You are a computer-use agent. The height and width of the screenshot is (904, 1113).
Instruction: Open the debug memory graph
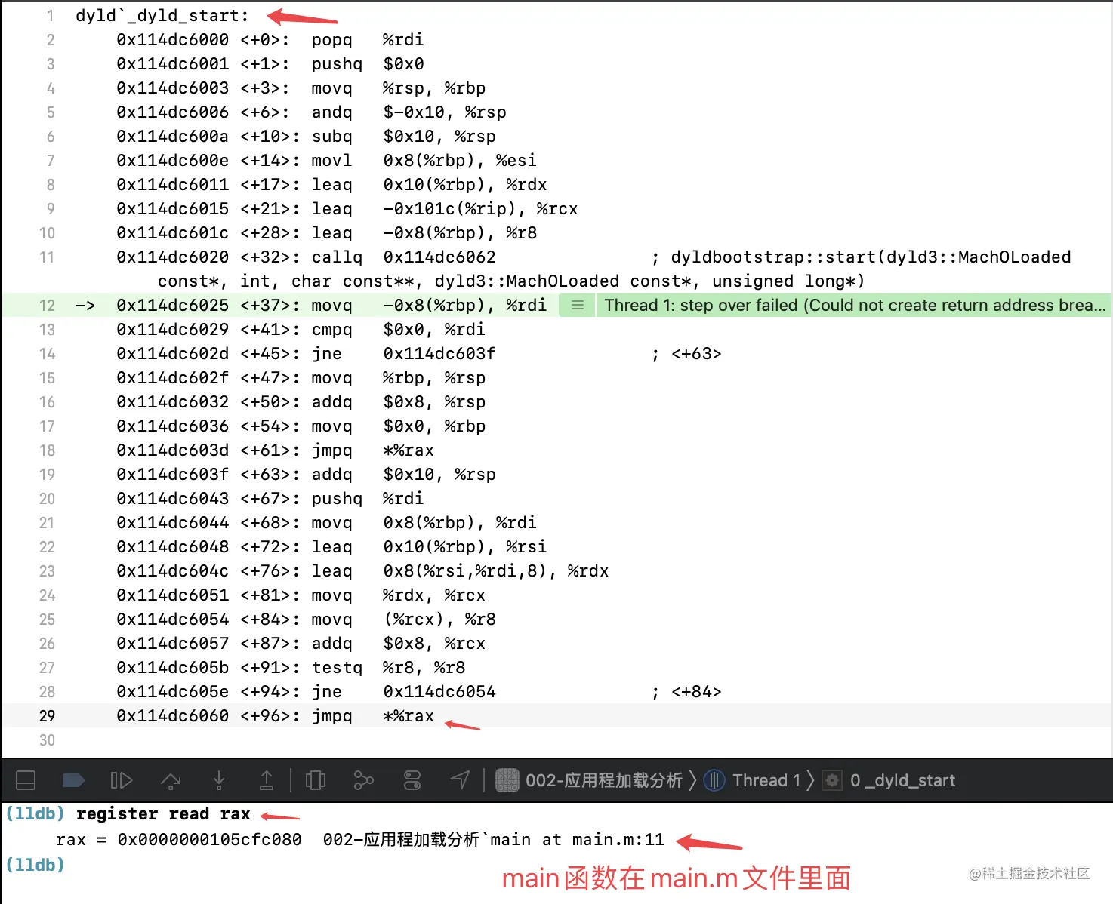coord(363,780)
